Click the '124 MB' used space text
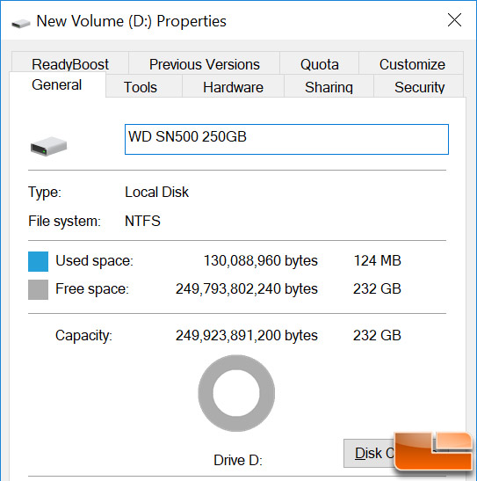Screen dimensions: 477x481 (x=378, y=261)
